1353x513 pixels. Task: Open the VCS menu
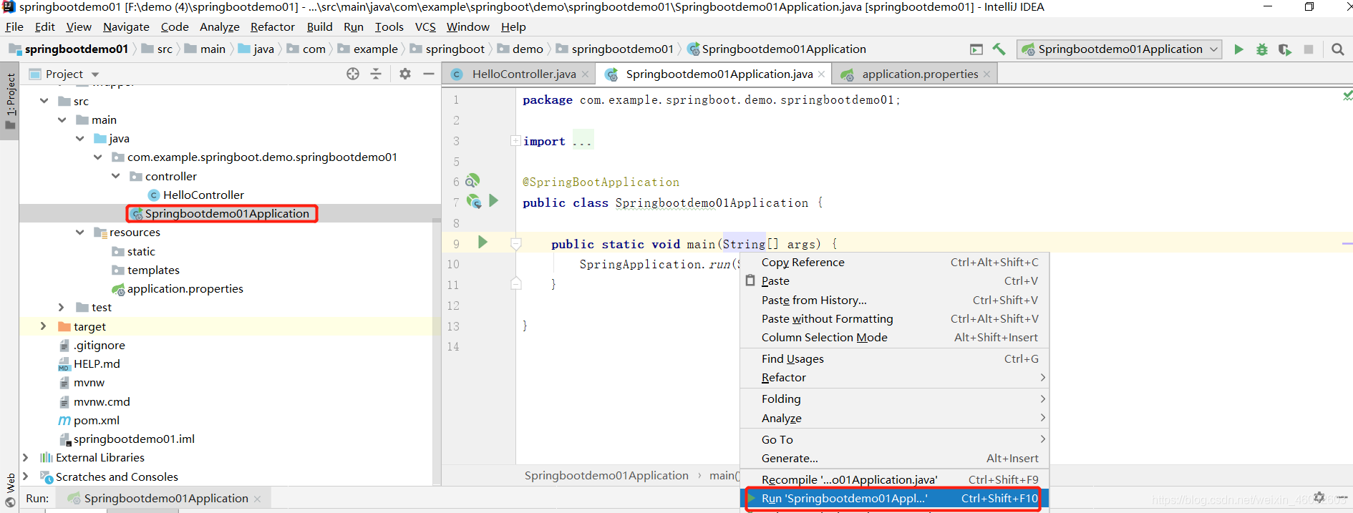coord(425,26)
